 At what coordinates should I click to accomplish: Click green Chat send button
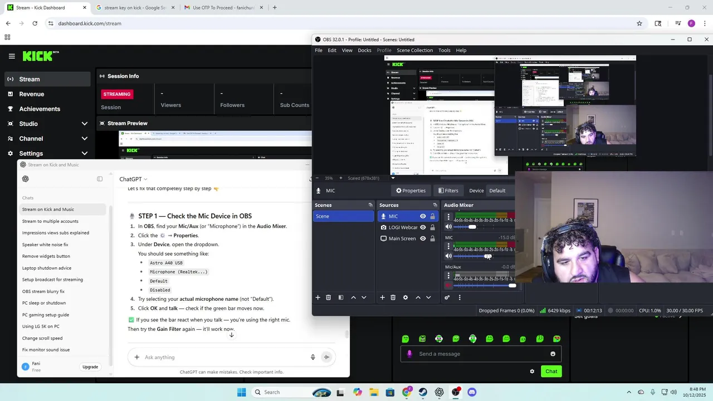click(551, 371)
